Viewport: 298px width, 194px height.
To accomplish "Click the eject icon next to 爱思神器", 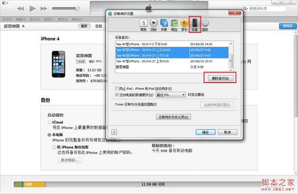I will tap(23, 26).
